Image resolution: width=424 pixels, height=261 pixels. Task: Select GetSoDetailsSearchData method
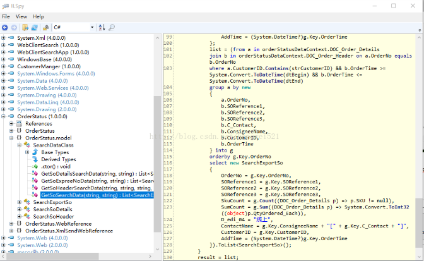(97, 174)
